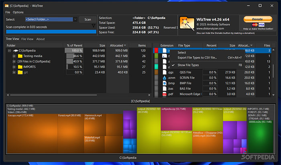The width and height of the screenshot is (281, 165).
Task: Click the file type list scroll-up arrow
Action: (x=273, y=50)
